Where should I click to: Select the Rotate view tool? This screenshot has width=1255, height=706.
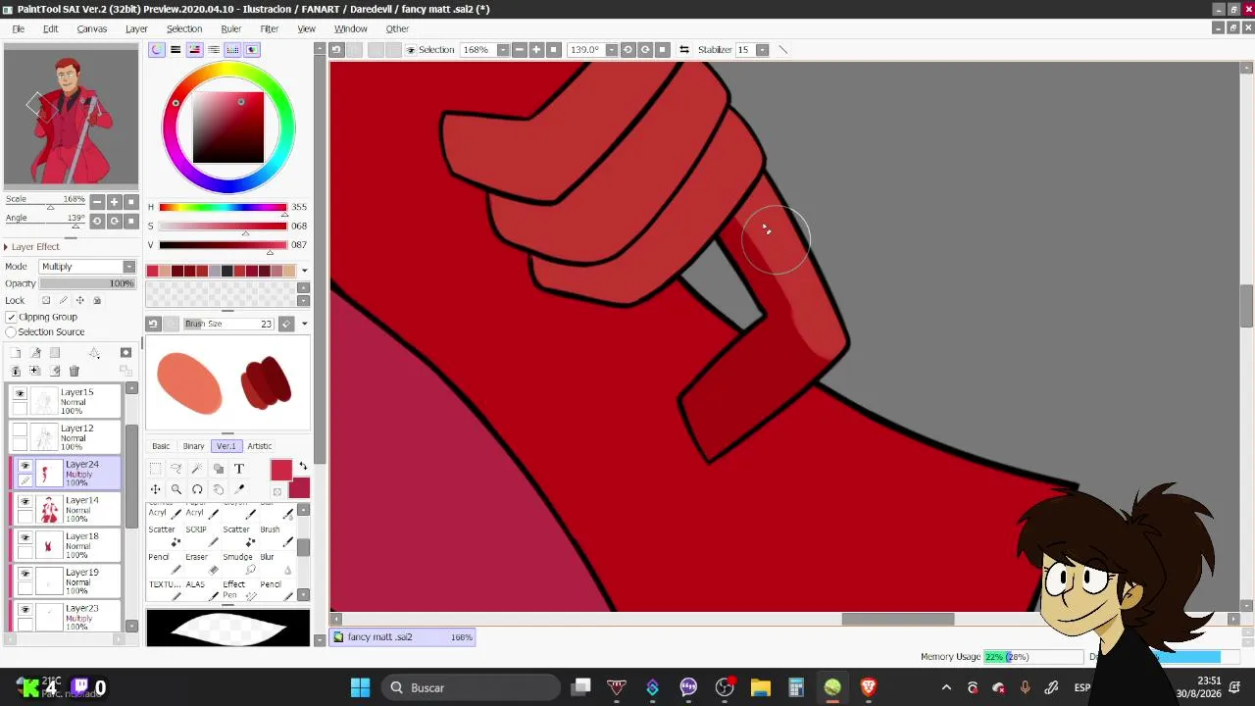click(x=197, y=489)
